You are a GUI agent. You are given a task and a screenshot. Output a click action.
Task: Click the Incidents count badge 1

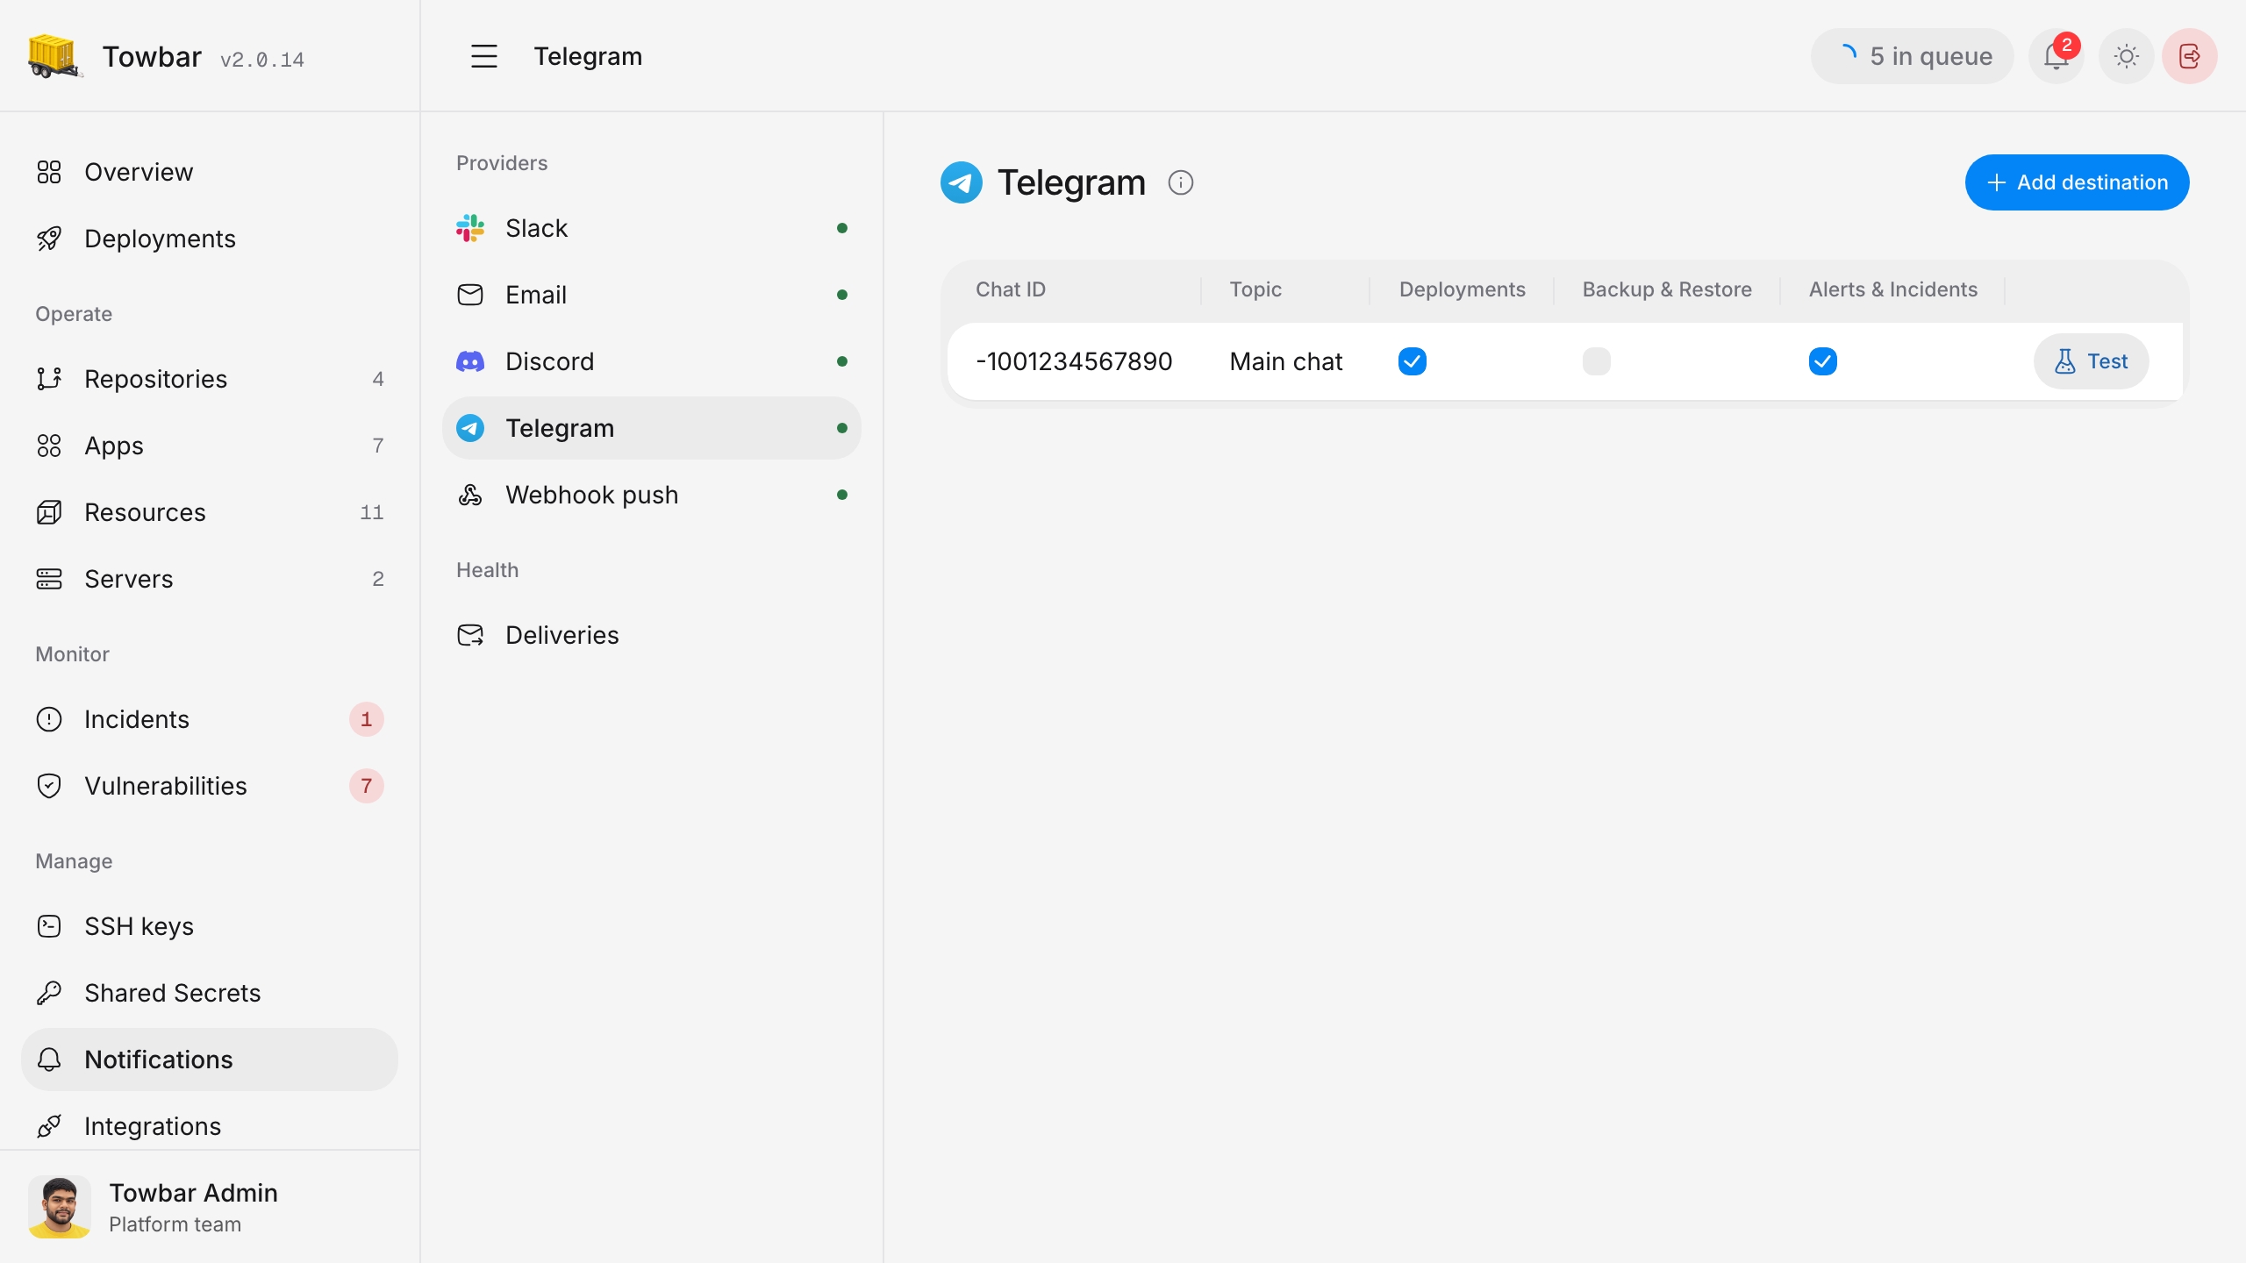click(367, 719)
